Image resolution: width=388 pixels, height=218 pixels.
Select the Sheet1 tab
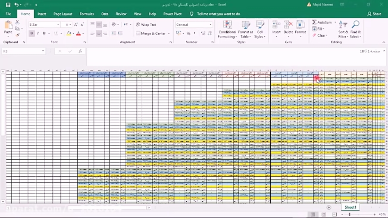(x=350, y=207)
